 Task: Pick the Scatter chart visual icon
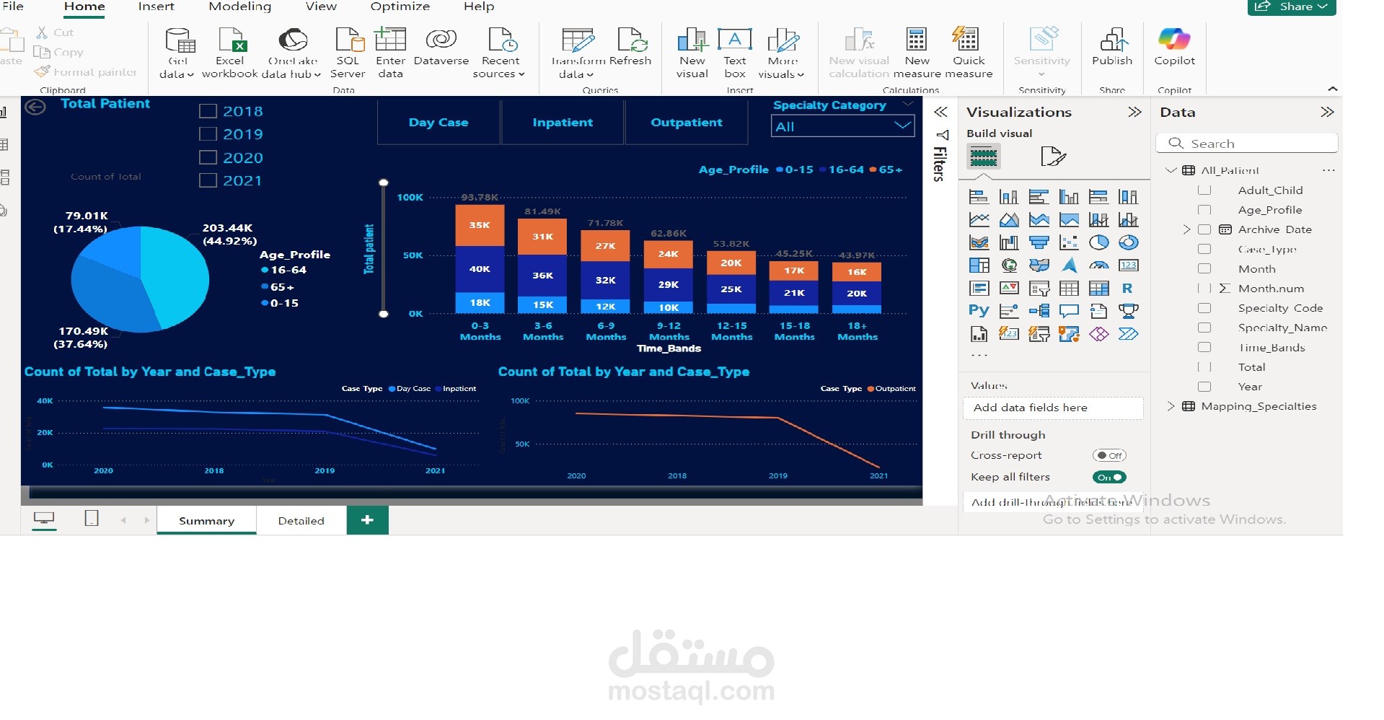click(x=1069, y=242)
